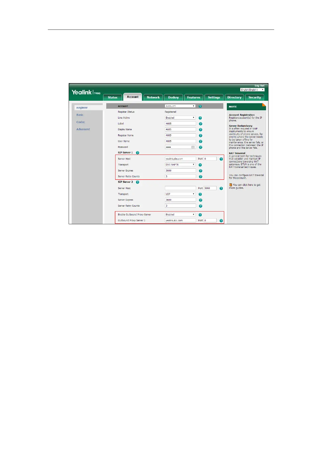The height and width of the screenshot is (456, 322).
Task: Click help icon for SIP Server 2 Port
Action: click(x=221, y=188)
